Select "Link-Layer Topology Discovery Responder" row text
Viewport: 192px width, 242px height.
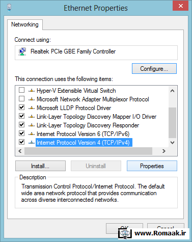pos(88,125)
